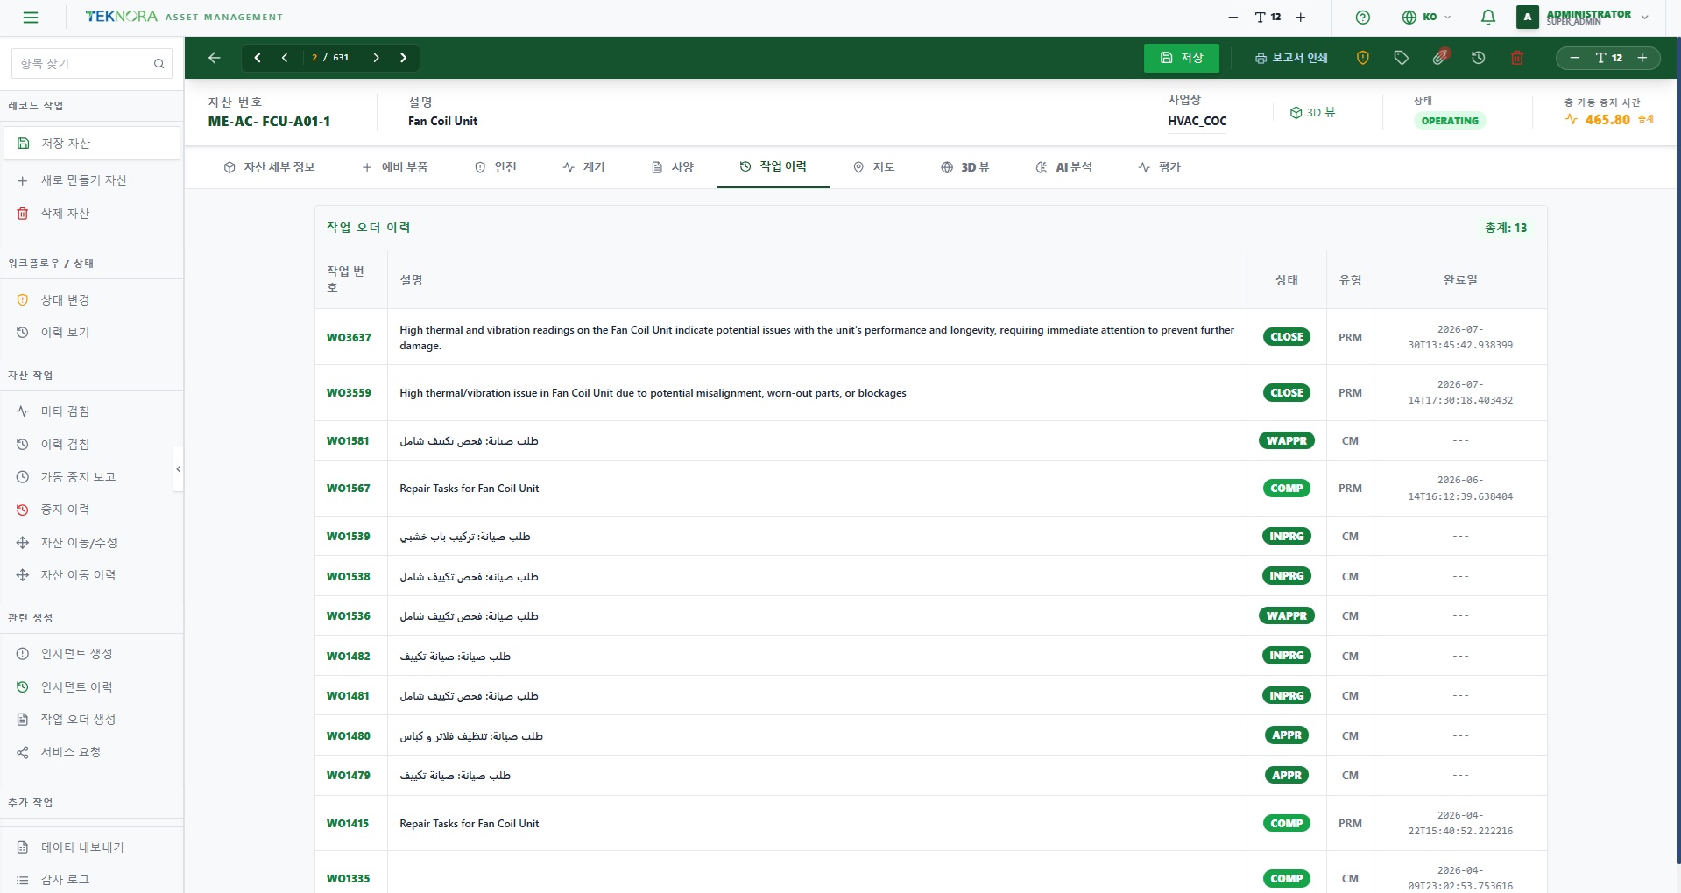Switch to 안전 tab
The image size is (1681, 893).
point(495,167)
